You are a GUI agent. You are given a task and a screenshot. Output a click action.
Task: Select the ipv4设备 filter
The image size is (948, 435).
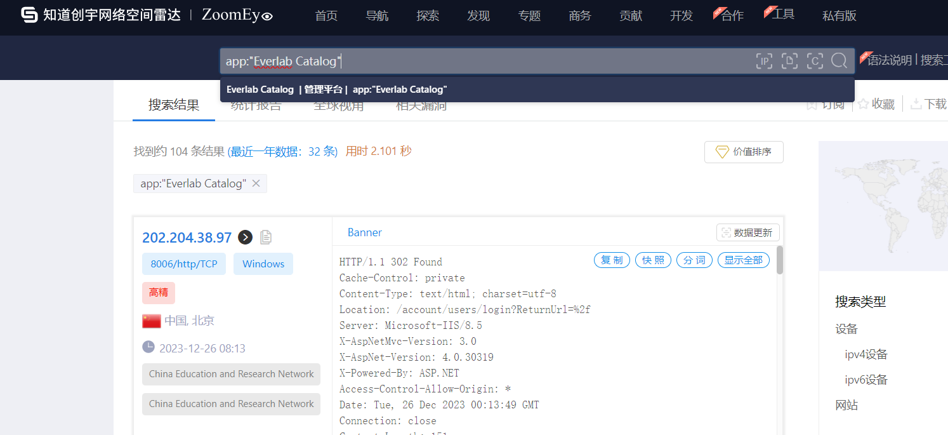866,354
